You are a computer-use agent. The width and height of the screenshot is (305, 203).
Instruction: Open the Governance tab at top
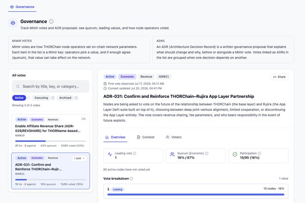coord(22,7)
